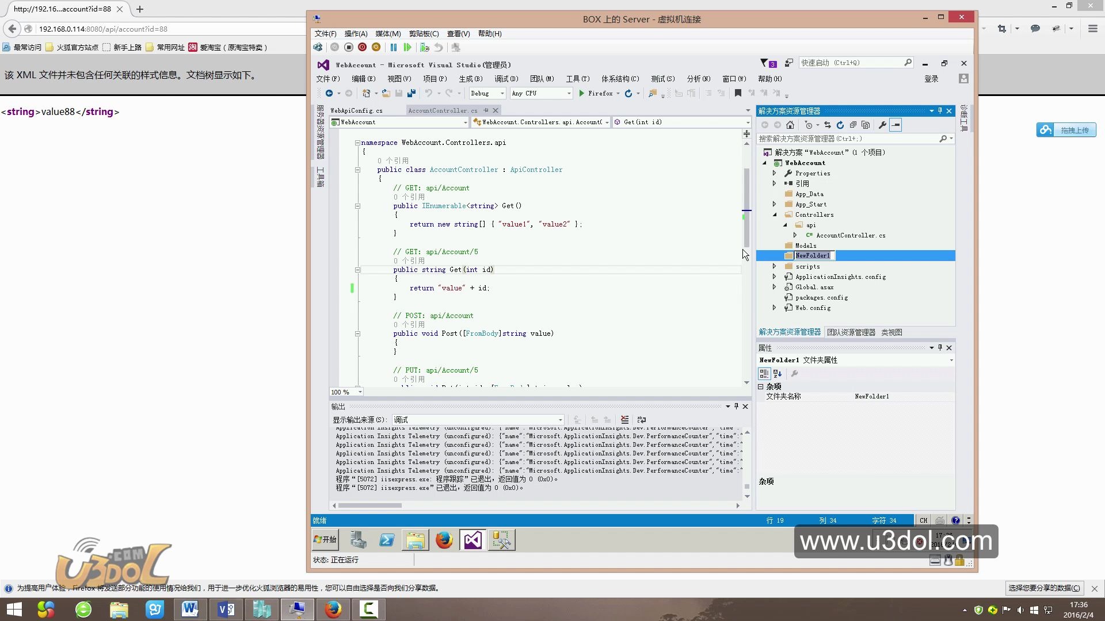Collapse the Controllers folder in Solution Explorer
This screenshot has width=1105, height=621.
(774, 214)
